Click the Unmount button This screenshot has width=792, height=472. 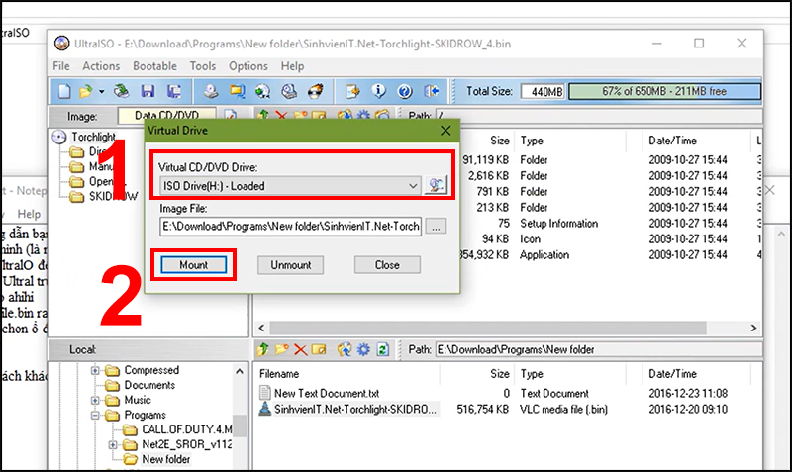pyautogui.click(x=290, y=264)
